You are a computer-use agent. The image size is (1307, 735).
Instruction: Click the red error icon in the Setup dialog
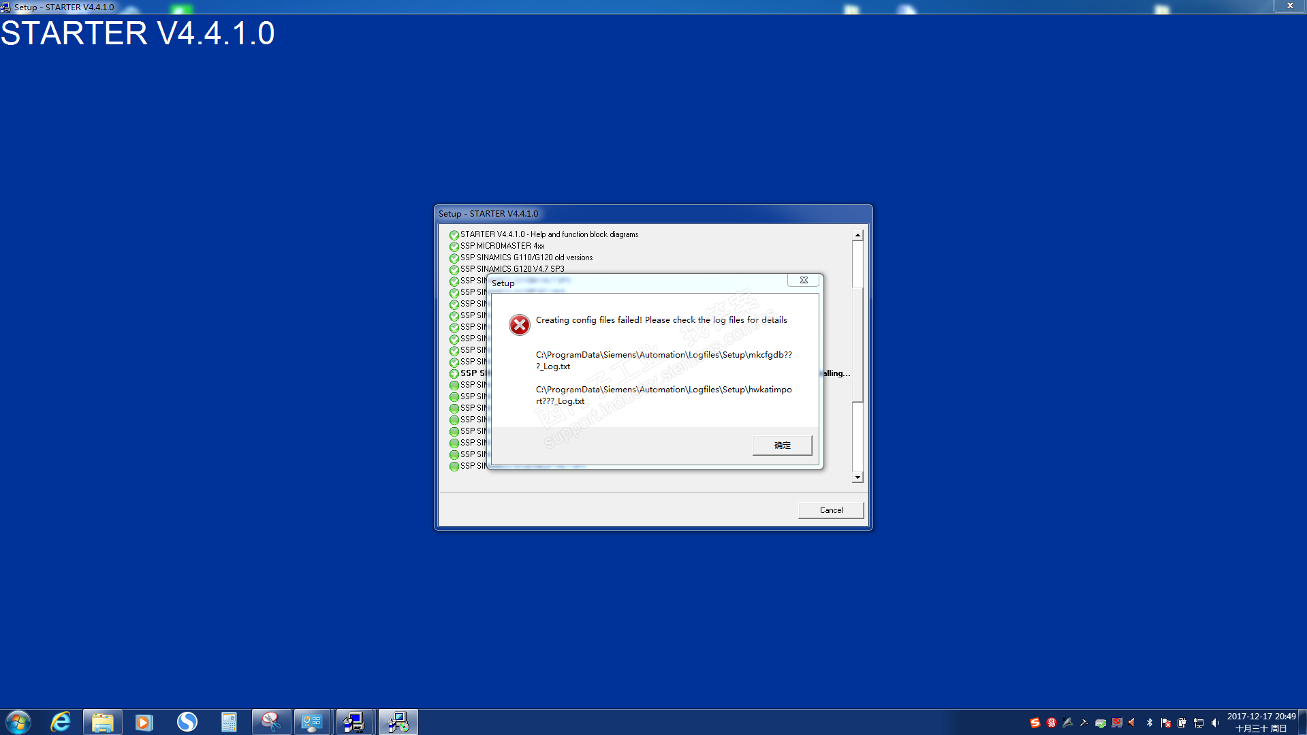520,325
